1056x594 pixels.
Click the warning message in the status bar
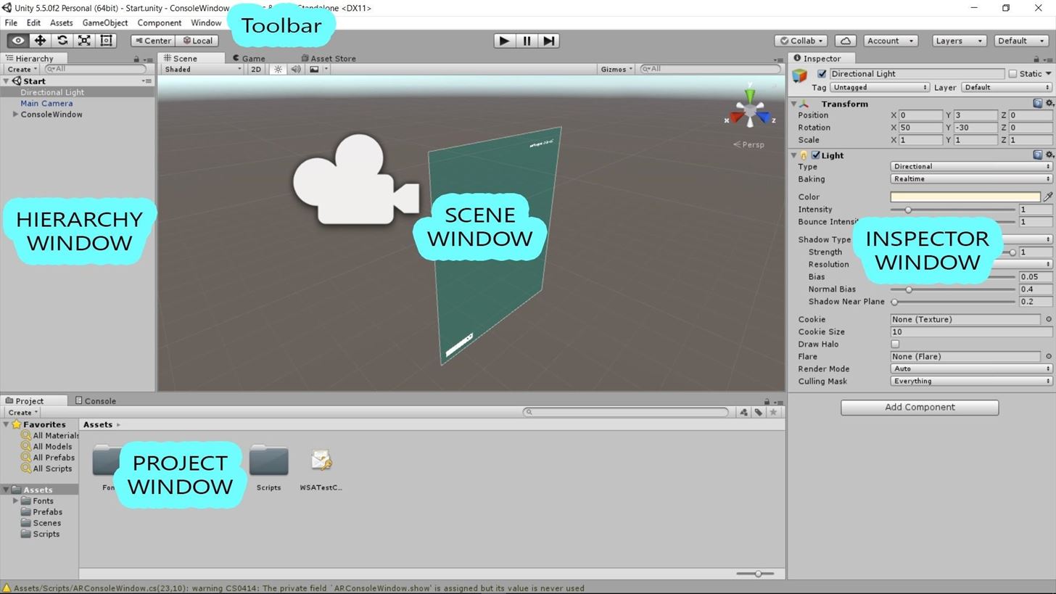click(290, 588)
